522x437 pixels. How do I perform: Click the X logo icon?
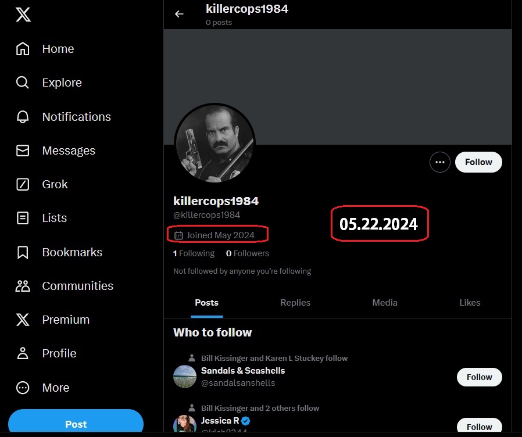coord(23,15)
